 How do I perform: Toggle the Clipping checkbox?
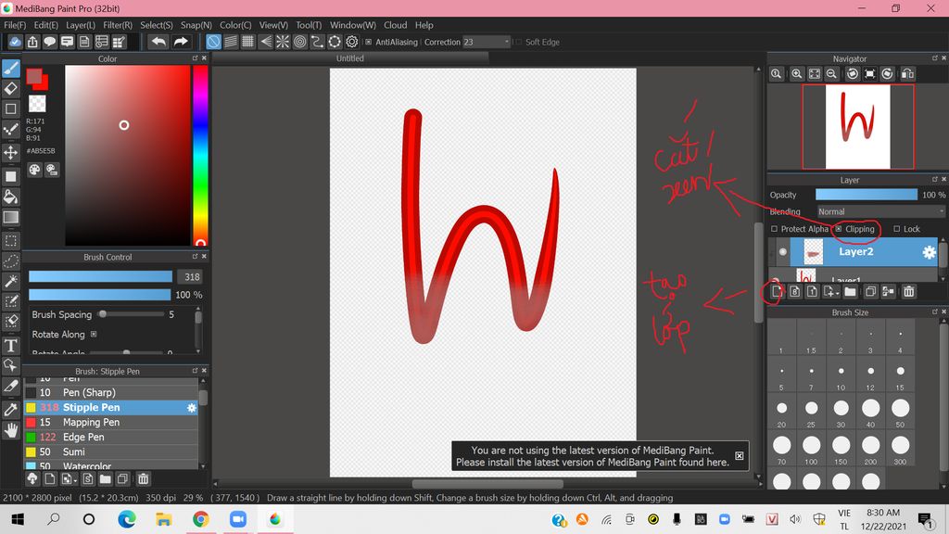[839, 229]
